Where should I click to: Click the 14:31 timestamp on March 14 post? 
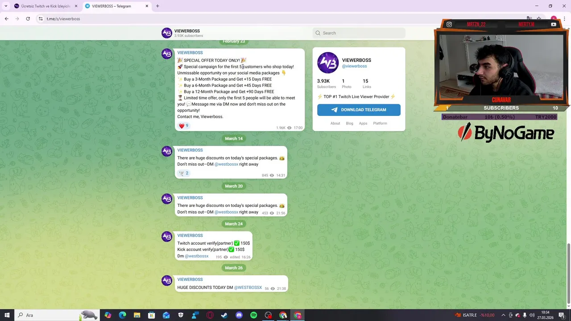[x=281, y=176]
